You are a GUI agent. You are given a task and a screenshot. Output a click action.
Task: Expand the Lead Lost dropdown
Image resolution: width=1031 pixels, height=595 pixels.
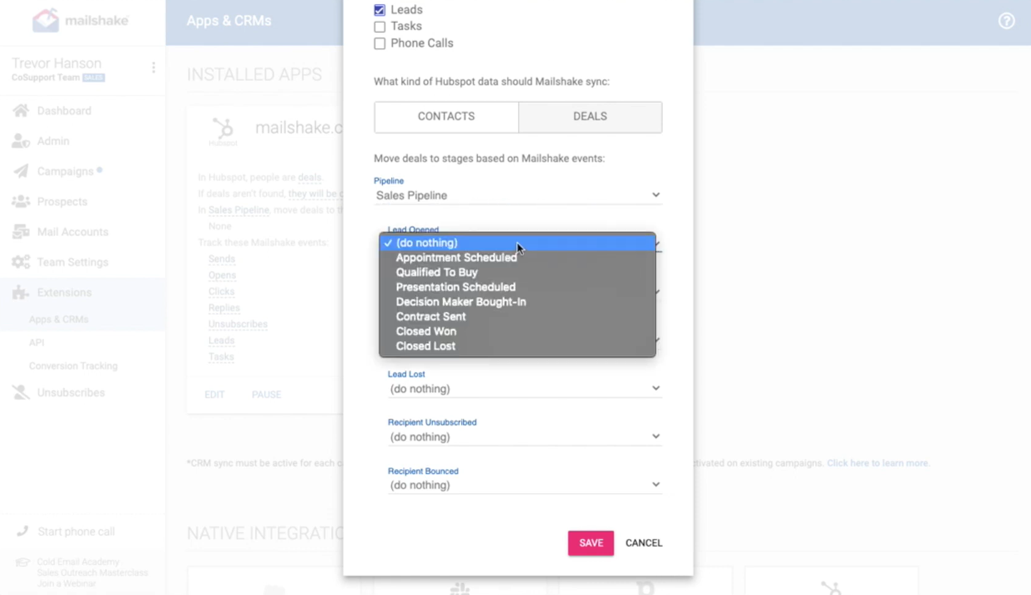coord(524,388)
